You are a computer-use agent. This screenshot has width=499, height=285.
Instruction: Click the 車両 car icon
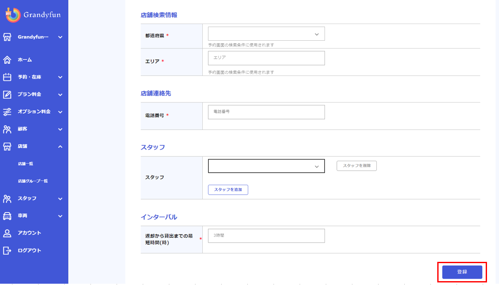coord(7,216)
